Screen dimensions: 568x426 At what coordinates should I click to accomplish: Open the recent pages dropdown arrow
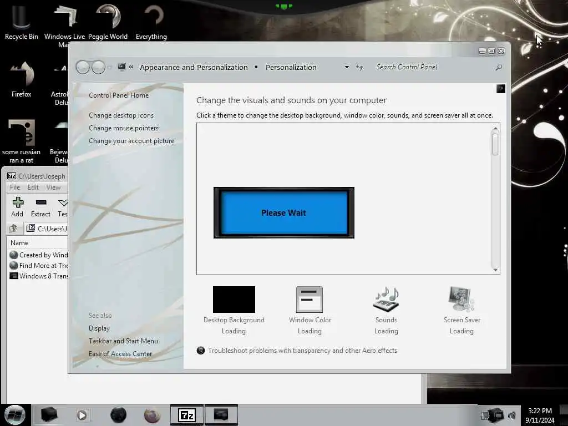(109, 67)
